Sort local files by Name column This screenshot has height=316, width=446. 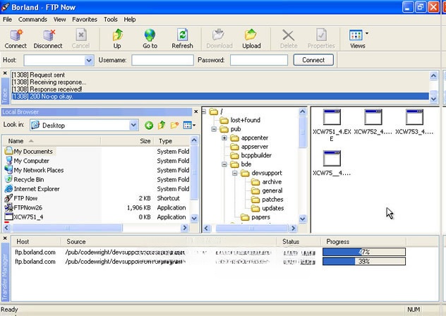point(52,141)
